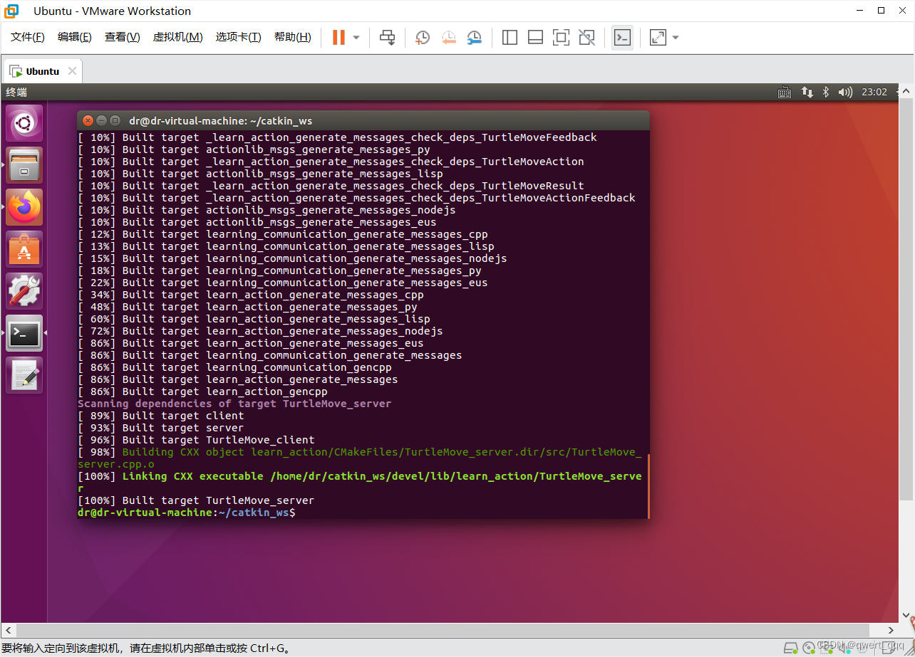The image size is (915, 657).
Task: Enter full screen mode icon
Action: 561,38
